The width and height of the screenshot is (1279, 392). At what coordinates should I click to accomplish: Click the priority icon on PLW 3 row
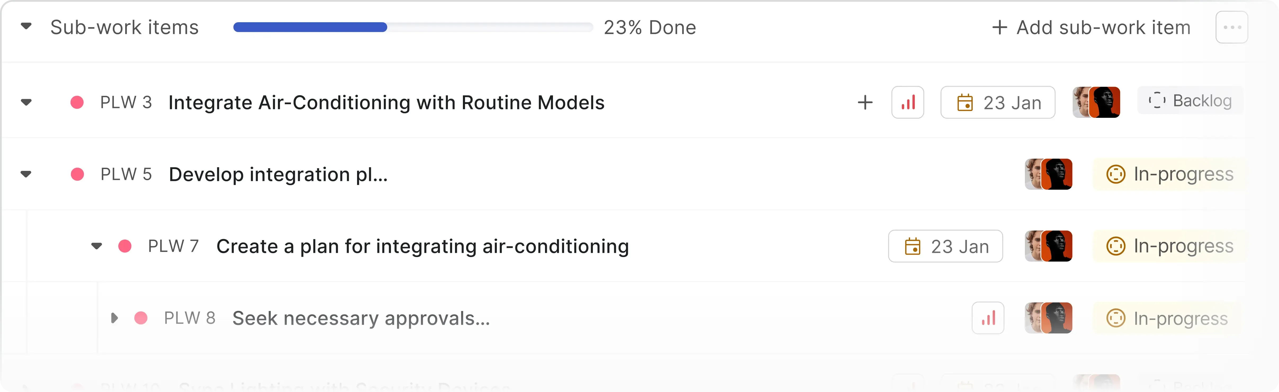click(x=907, y=102)
